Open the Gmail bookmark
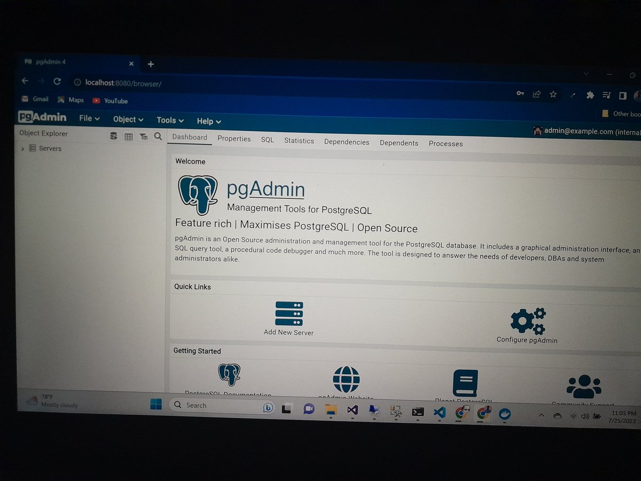 35,99
